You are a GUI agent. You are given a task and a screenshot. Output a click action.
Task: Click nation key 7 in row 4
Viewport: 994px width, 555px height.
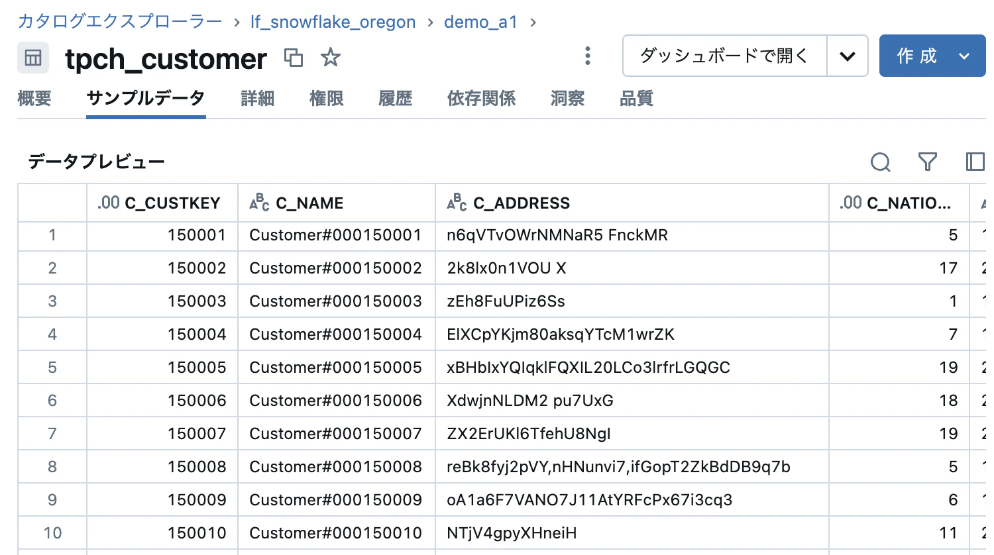(953, 334)
